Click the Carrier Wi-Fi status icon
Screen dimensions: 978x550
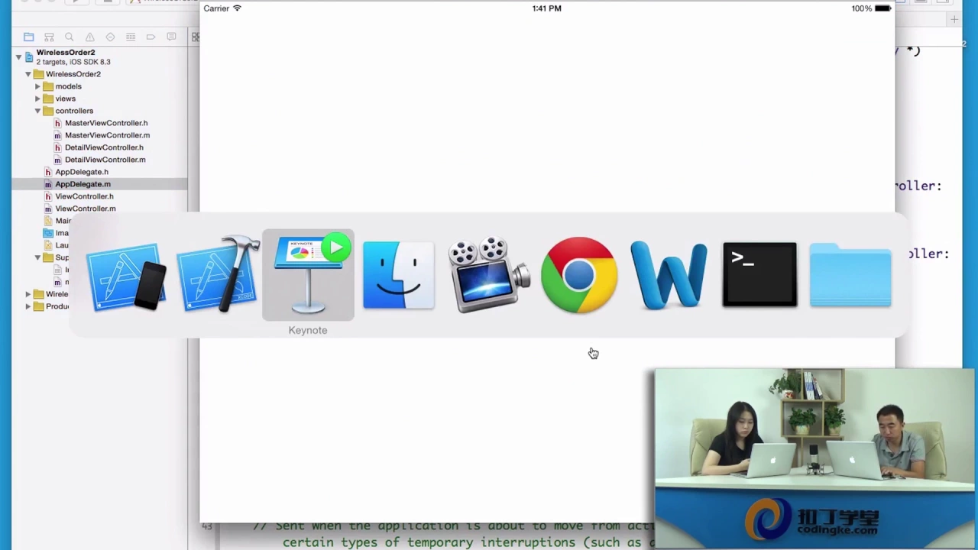tap(237, 8)
